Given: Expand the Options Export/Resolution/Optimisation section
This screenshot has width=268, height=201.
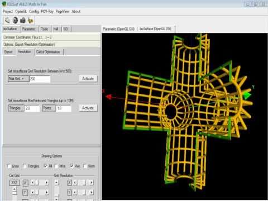Looking at the screenshot, I should point(51,44).
